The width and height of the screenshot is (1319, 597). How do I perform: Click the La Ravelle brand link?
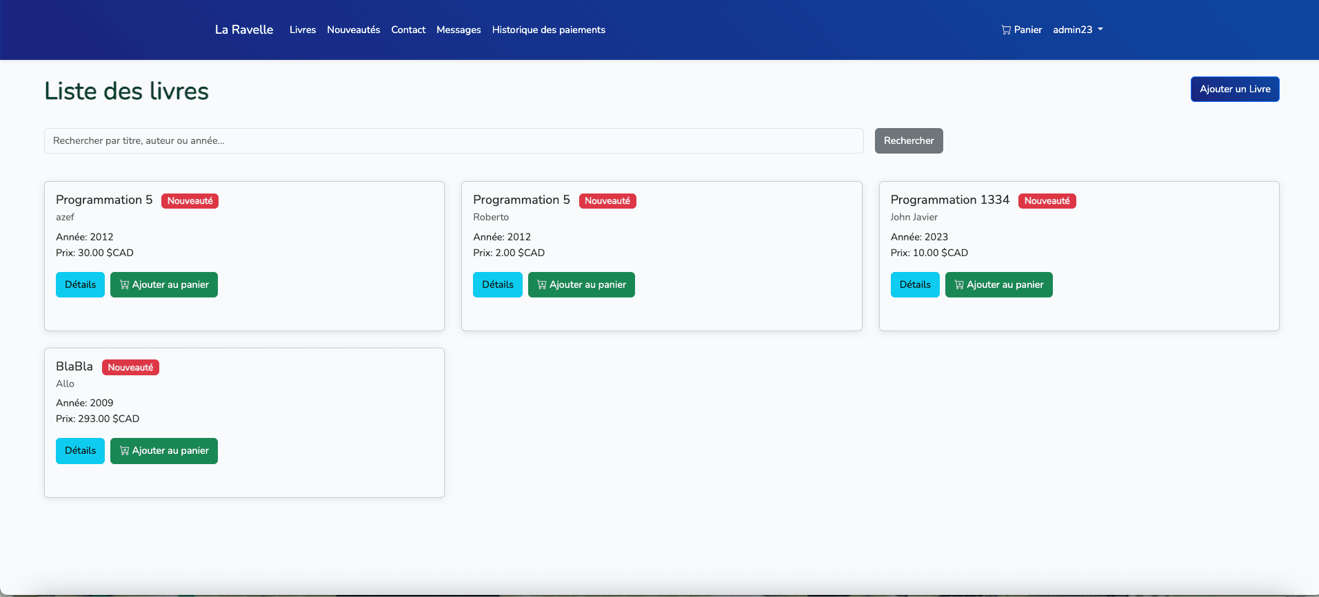coord(244,30)
